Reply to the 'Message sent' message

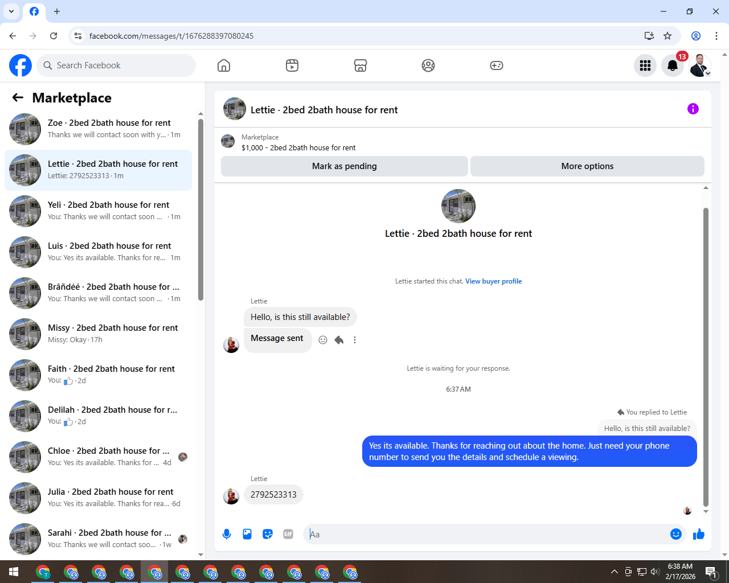tap(339, 340)
